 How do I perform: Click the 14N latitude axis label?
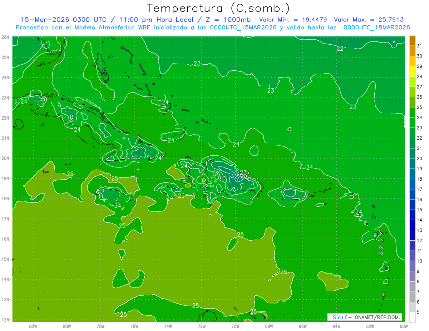click(x=5, y=279)
